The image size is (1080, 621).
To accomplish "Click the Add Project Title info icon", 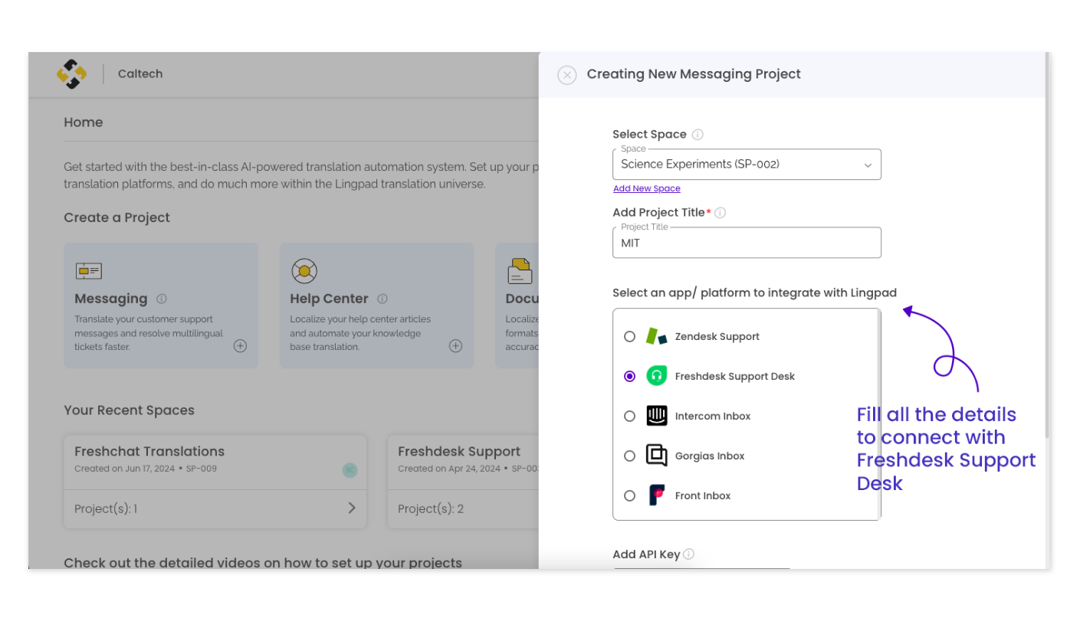I will tap(720, 213).
